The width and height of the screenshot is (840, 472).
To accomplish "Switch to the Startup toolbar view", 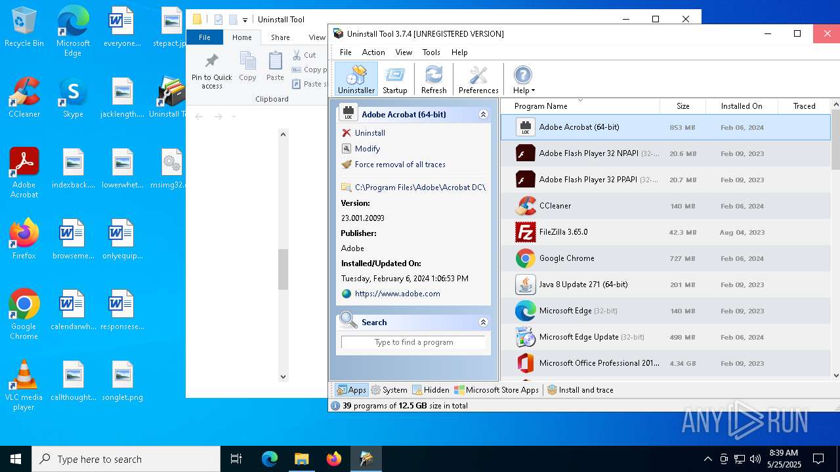I will 395,79.
